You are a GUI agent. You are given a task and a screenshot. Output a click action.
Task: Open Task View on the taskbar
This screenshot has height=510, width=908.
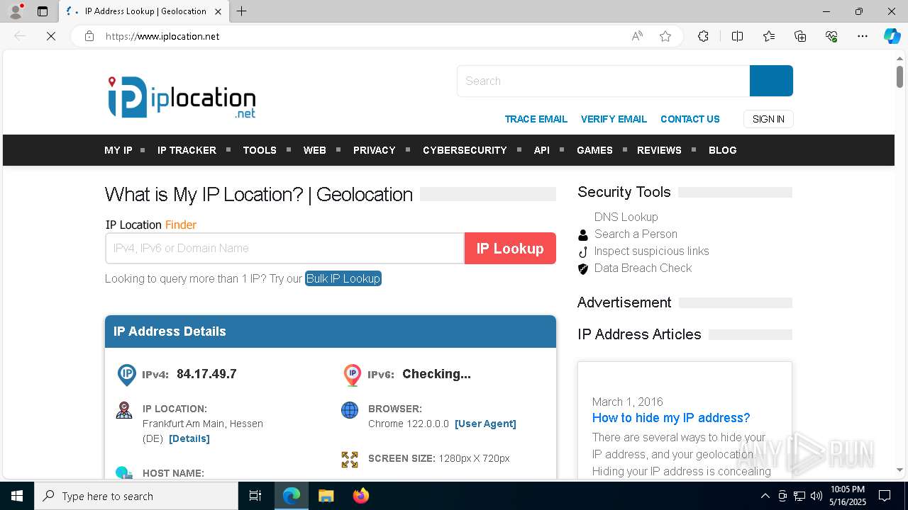pyautogui.click(x=255, y=496)
